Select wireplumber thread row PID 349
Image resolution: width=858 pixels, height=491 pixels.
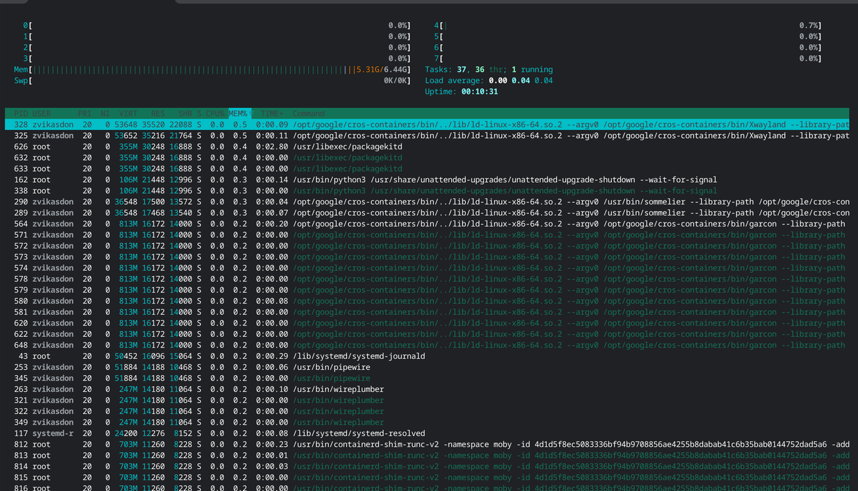(x=427, y=422)
